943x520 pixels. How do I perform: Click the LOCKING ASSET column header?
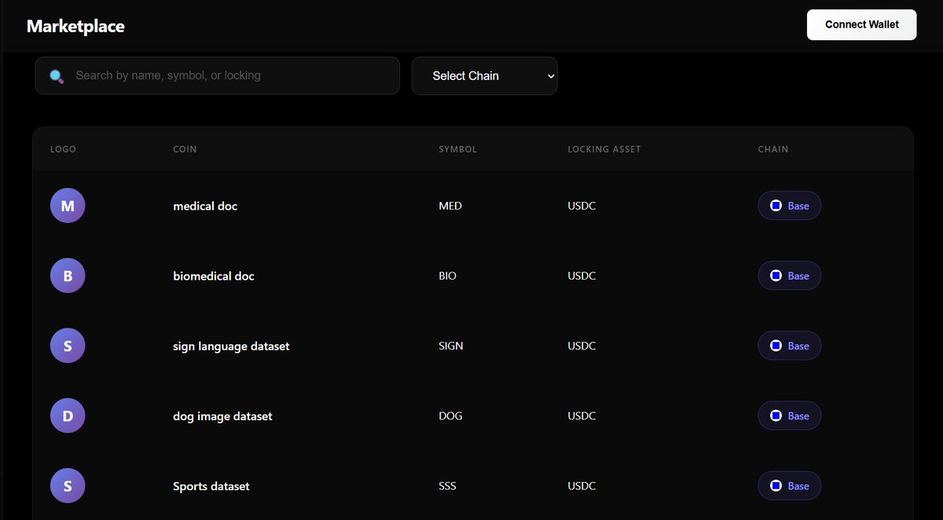604,149
